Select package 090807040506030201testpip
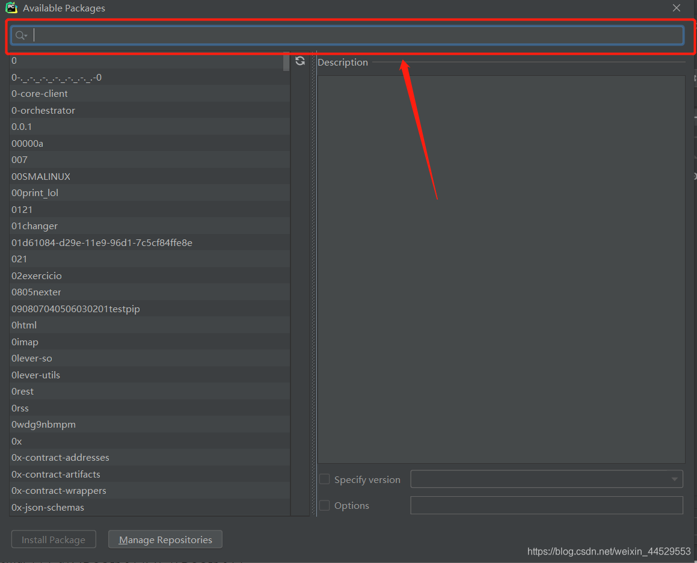 (150, 309)
